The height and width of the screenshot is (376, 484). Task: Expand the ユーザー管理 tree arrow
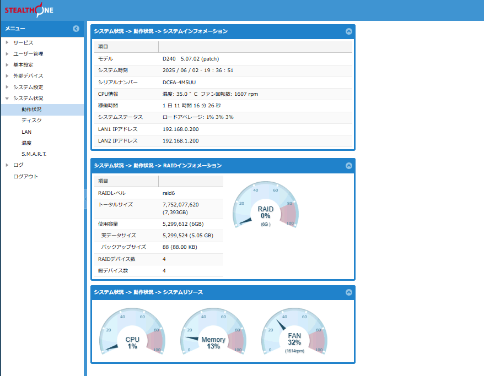7,53
